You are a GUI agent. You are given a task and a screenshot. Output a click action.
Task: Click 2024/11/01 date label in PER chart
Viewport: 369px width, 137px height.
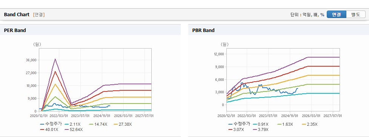coord(102,116)
